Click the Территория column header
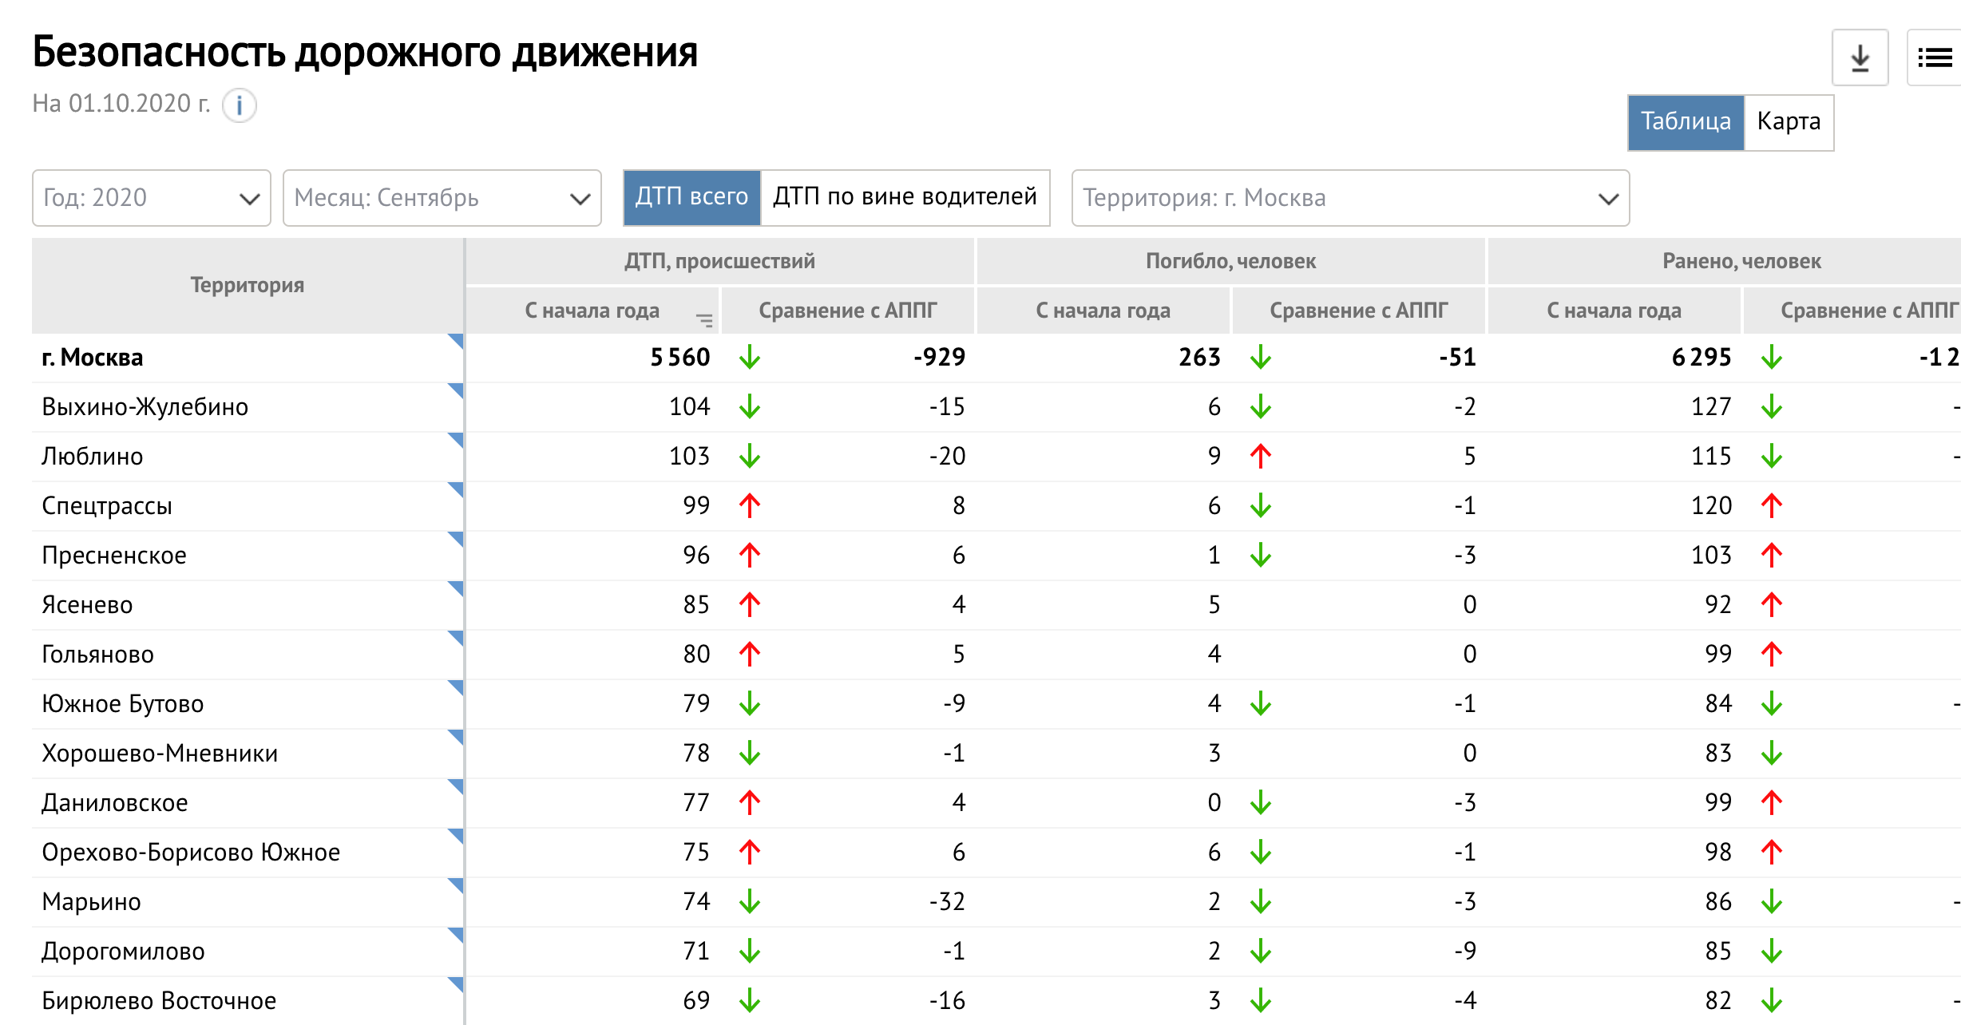Screen dimensions: 1961x1025 tap(248, 285)
